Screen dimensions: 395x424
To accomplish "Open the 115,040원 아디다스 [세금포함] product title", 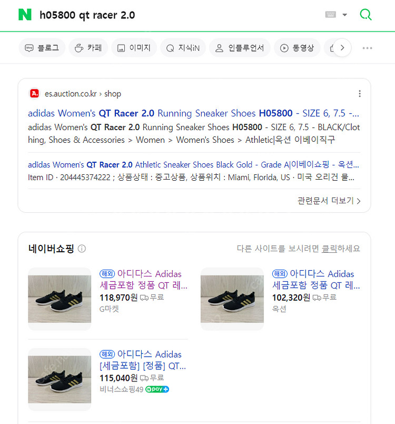I will tap(143, 360).
